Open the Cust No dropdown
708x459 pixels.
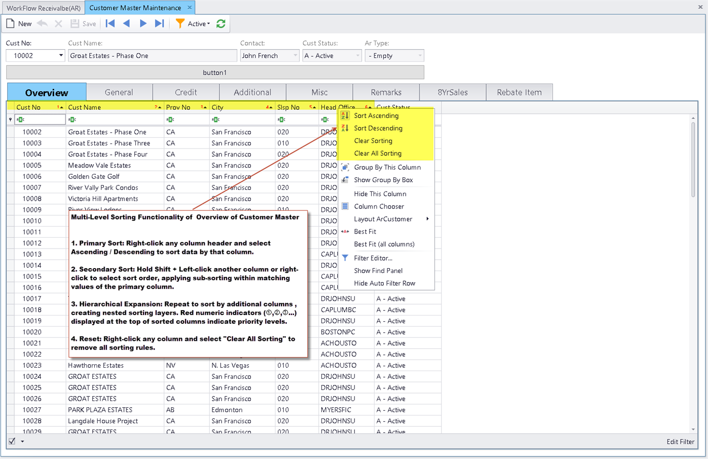[x=61, y=56]
